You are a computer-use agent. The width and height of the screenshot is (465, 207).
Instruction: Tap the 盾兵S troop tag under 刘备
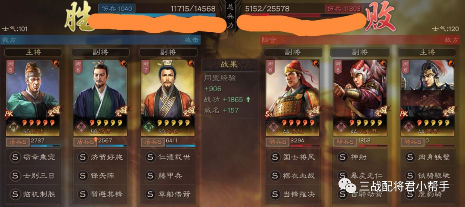[x=152, y=142]
